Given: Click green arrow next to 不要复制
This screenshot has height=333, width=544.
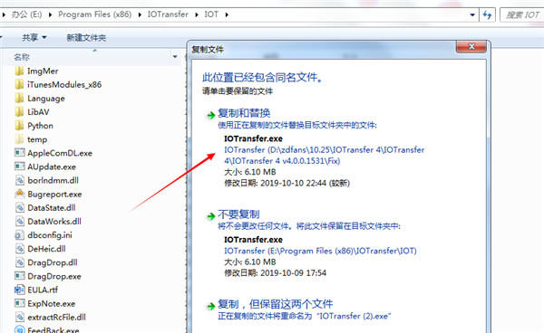Looking at the screenshot, I should (210, 216).
